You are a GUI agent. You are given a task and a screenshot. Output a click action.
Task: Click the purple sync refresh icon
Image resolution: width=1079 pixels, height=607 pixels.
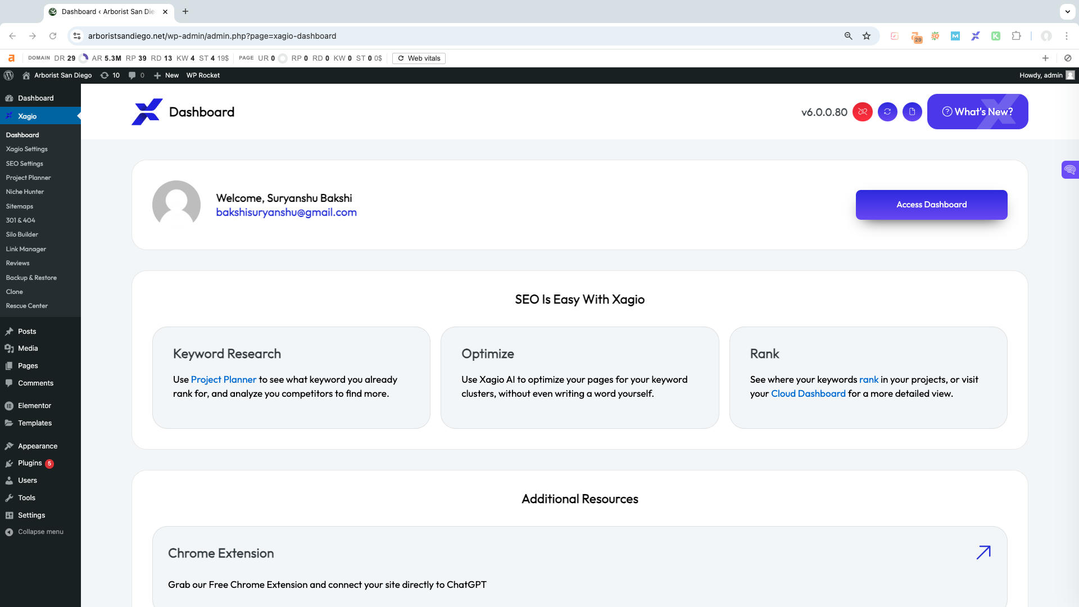tap(887, 112)
